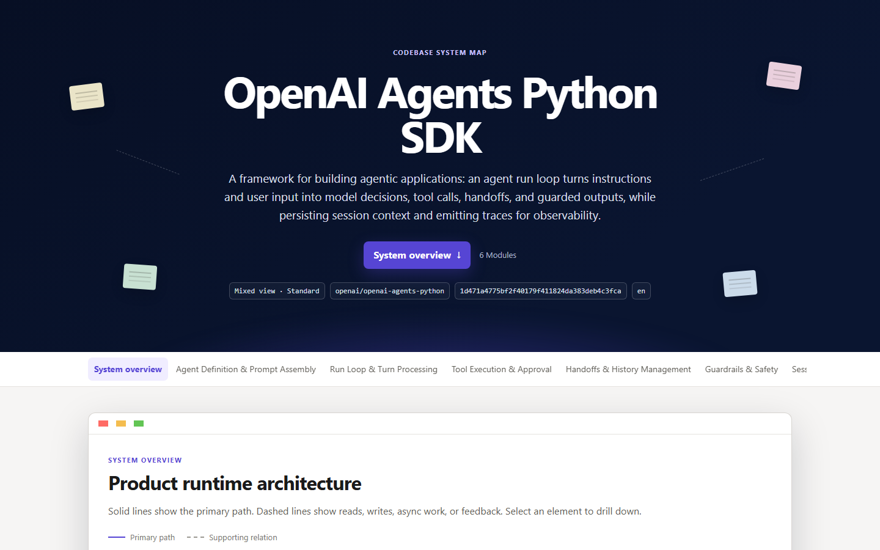Click the en language tag
The width and height of the screenshot is (880, 550).
point(641,291)
